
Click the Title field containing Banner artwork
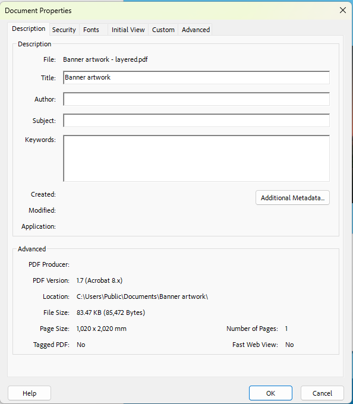pyautogui.click(x=196, y=78)
